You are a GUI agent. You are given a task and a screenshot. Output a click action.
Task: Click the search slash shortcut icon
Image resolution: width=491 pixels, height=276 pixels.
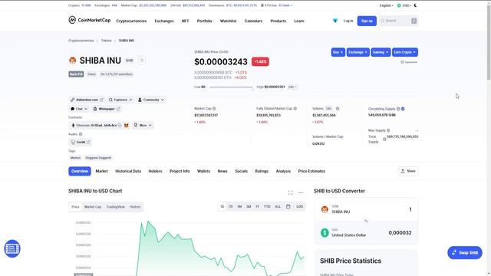pos(414,21)
